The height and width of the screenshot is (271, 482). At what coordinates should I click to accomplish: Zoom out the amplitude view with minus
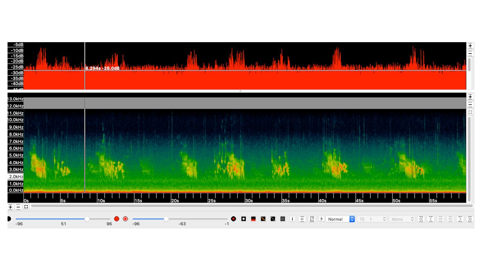click(x=470, y=53)
